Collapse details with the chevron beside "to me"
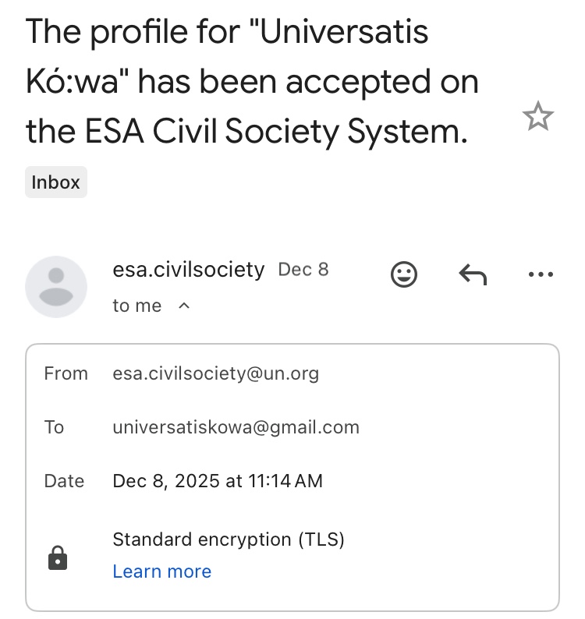This screenshot has width=585, height=619. tap(184, 306)
